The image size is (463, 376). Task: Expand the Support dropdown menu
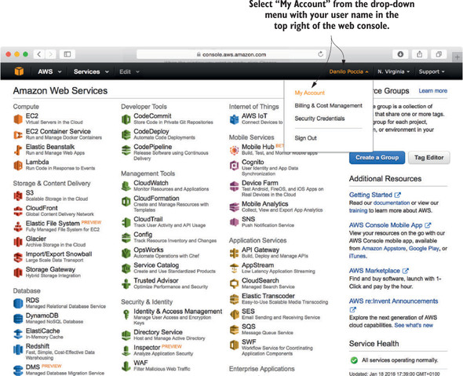coord(432,71)
